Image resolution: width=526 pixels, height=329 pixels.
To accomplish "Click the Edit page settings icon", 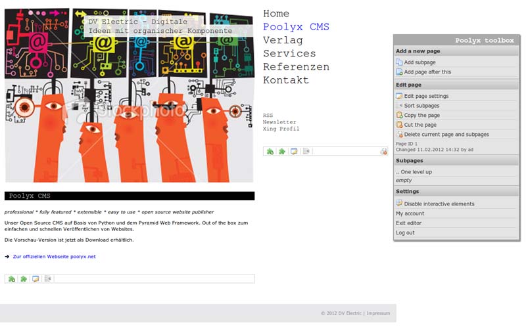I will click(x=399, y=96).
